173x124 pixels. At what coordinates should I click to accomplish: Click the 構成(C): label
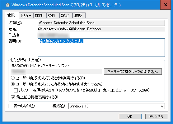[x=59, y=106]
